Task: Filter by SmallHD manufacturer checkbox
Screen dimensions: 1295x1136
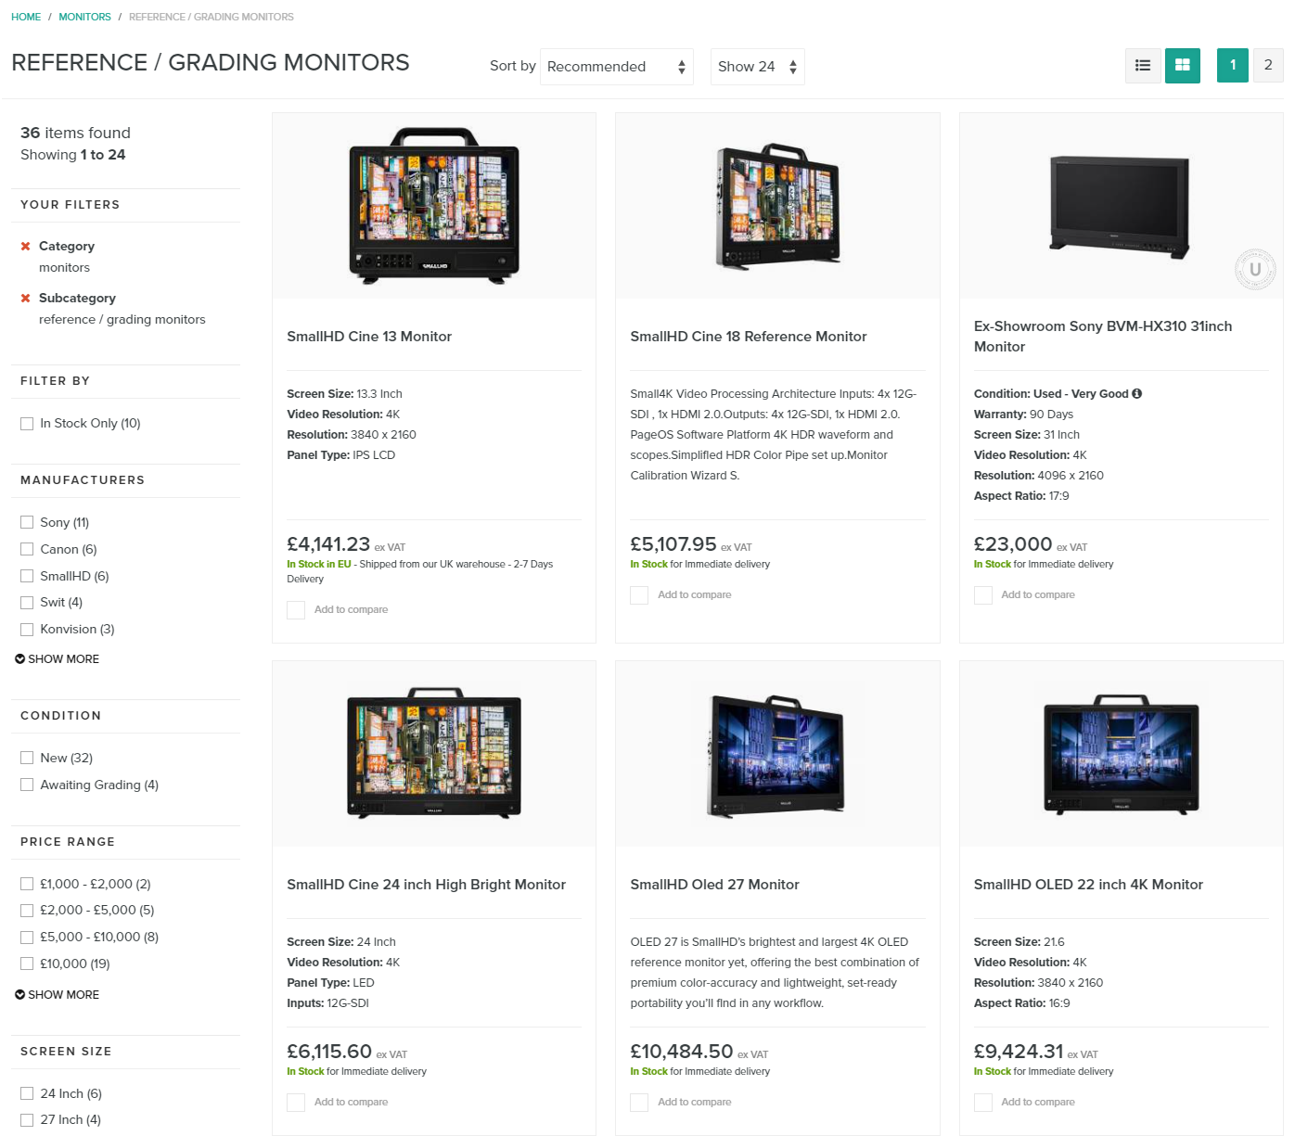Action: (x=27, y=576)
